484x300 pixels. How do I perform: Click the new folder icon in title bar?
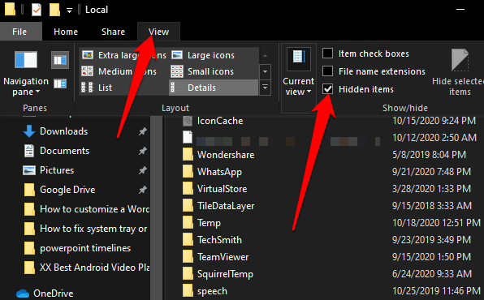54,10
